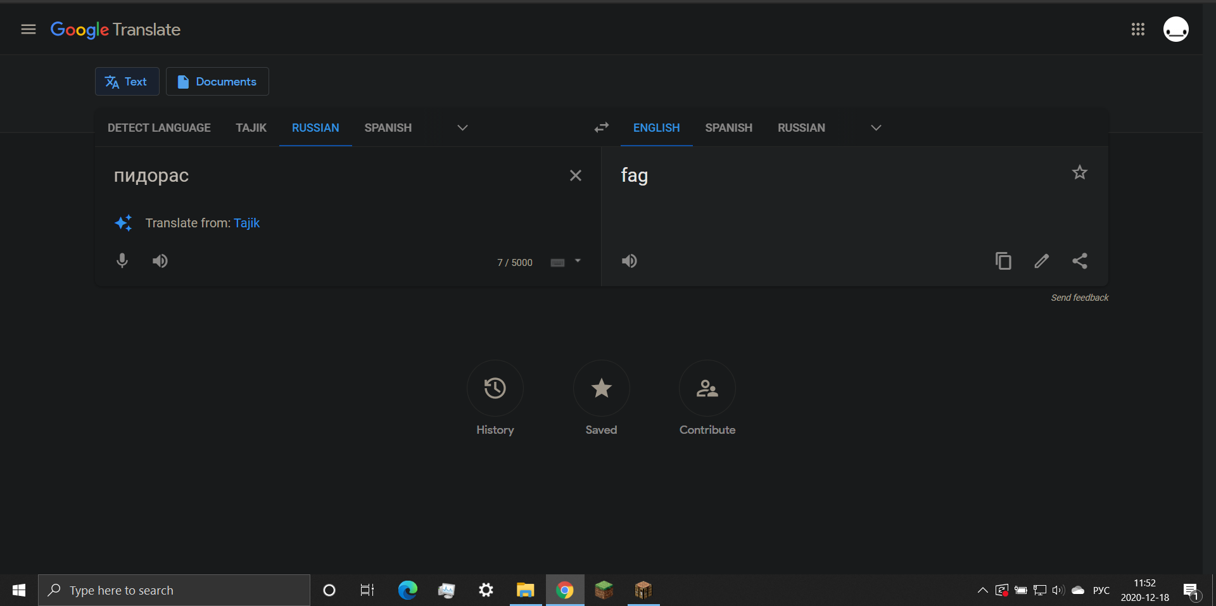Screen dimensions: 1216x606
Task: Choose Tajik as source language
Action: [251, 128]
